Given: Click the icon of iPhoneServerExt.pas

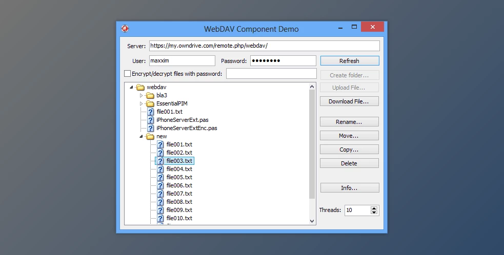Looking at the screenshot, I should (x=150, y=120).
